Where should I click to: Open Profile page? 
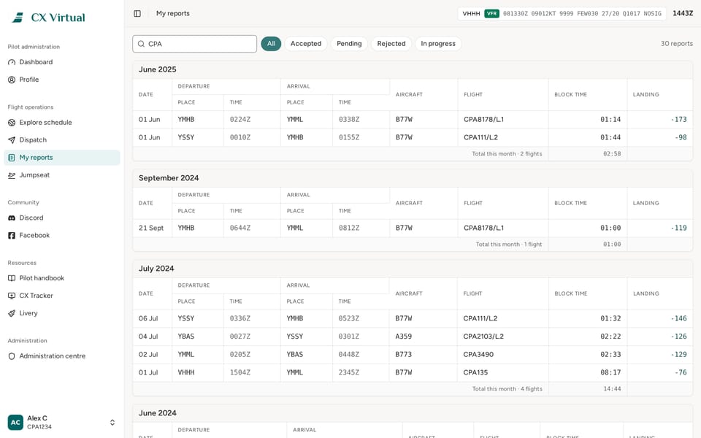click(62, 80)
